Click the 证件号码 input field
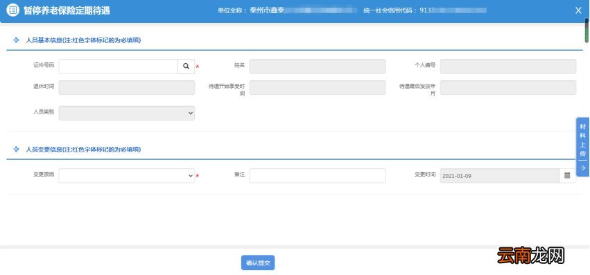Viewport: 590px width, 275px height. click(x=118, y=66)
